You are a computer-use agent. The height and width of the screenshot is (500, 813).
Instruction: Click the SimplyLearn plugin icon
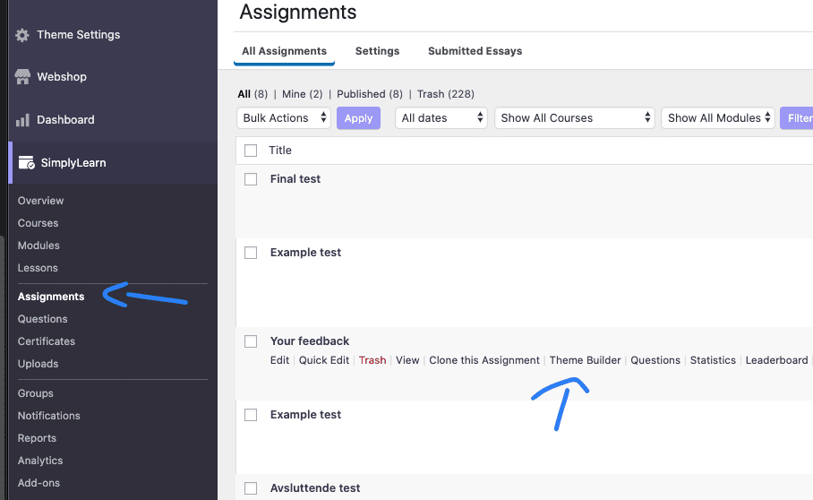(26, 163)
